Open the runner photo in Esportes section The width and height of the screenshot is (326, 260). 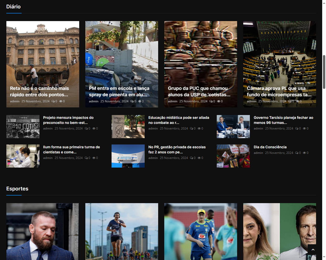(121, 231)
